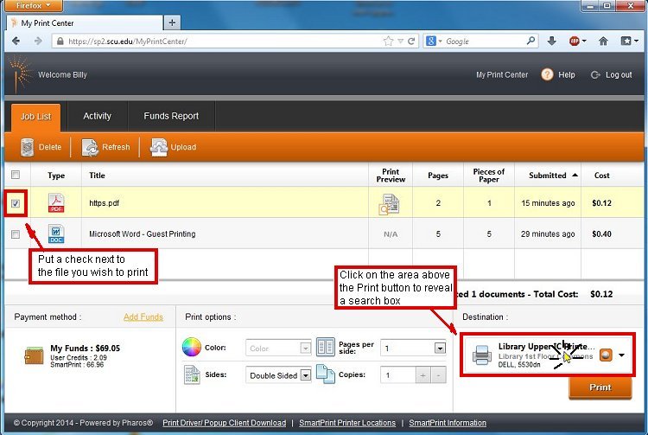Screen dimensions: 648x435
Task: Increase copies with the plus stepper
Action: coord(424,375)
